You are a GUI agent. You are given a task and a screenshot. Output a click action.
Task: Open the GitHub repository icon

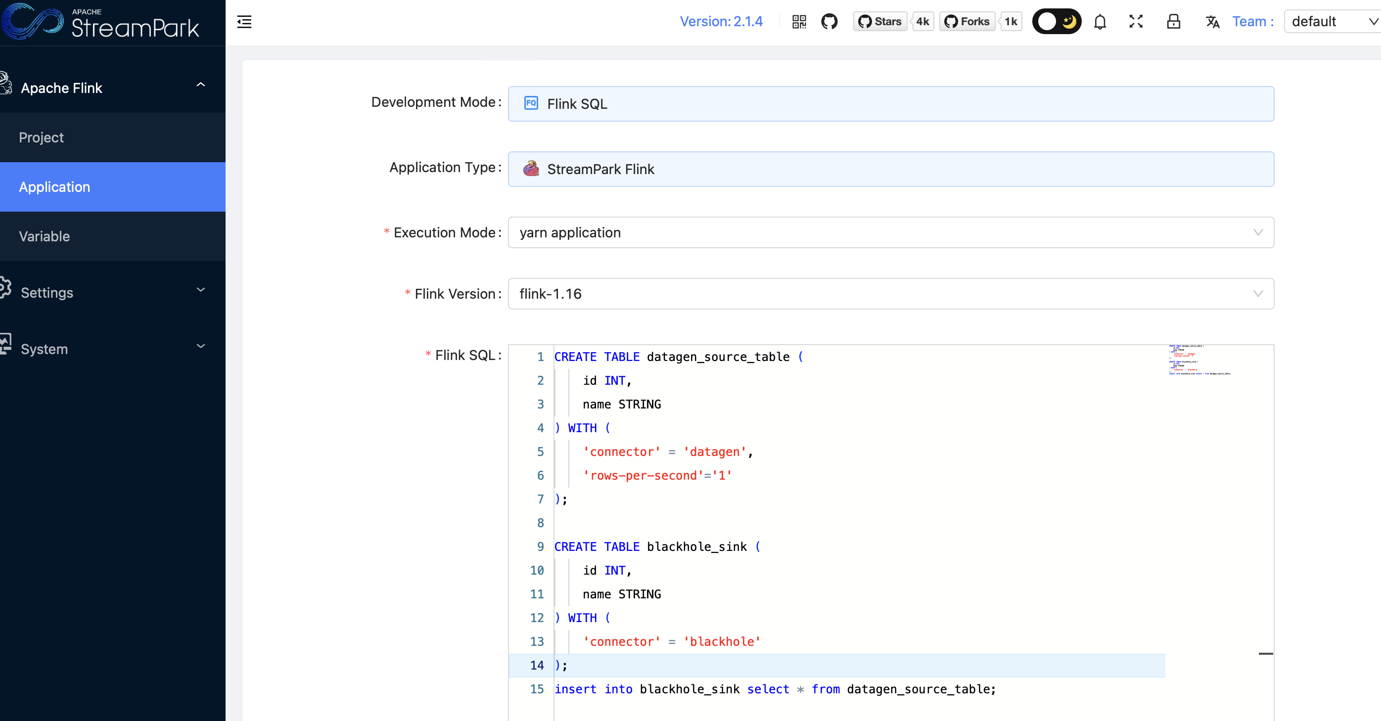[829, 22]
